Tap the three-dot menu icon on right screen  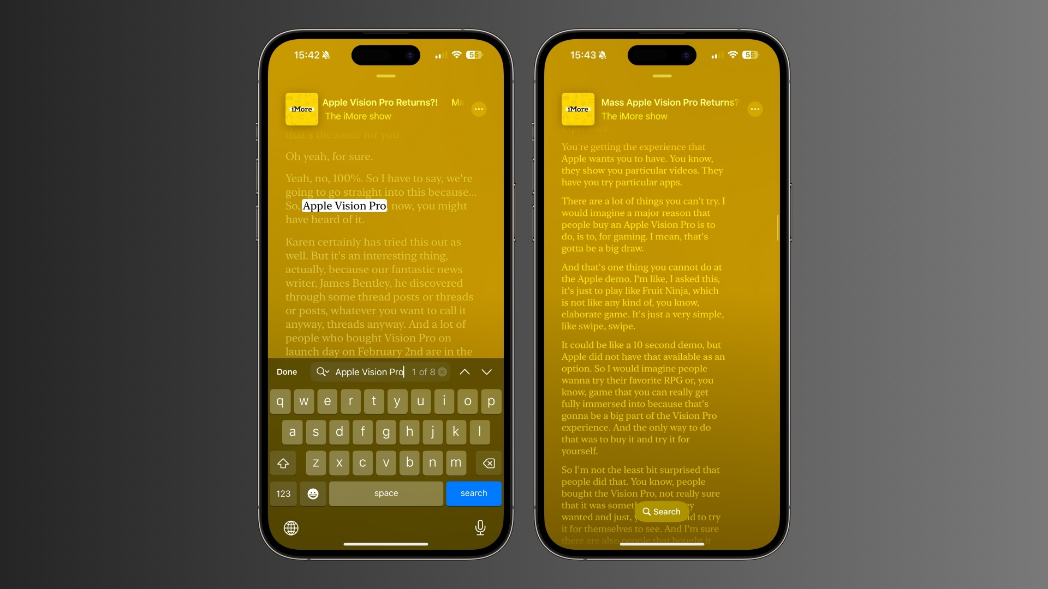pyautogui.click(x=756, y=109)
